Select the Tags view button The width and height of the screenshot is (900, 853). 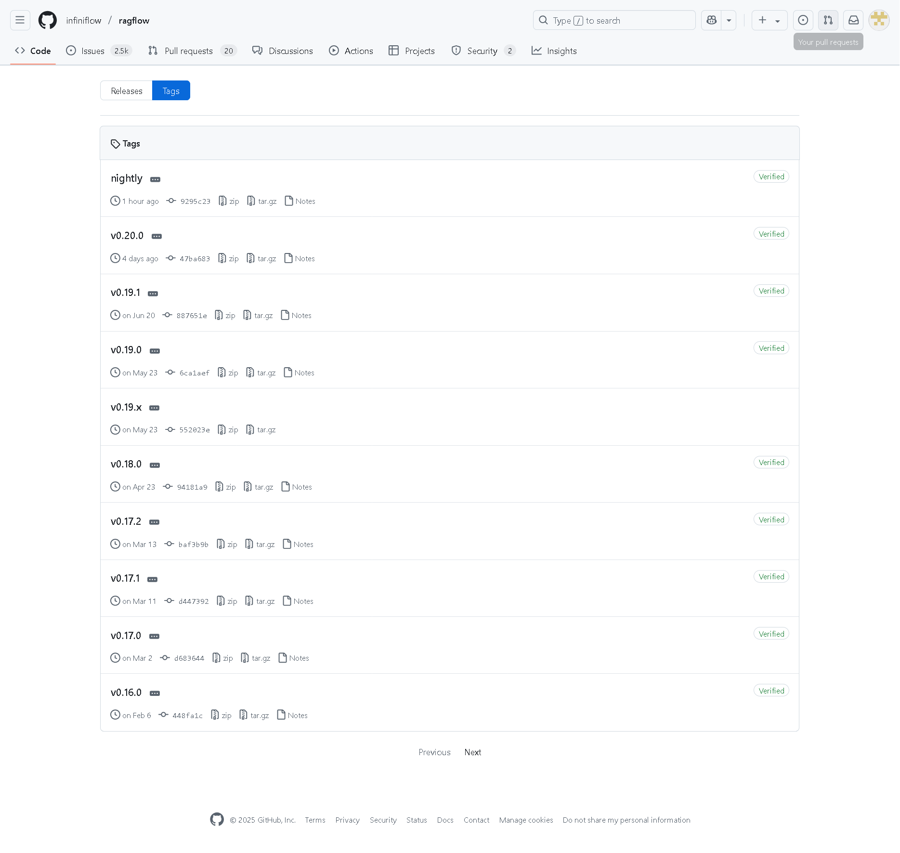pyautogui.click(x=171, y=91)
